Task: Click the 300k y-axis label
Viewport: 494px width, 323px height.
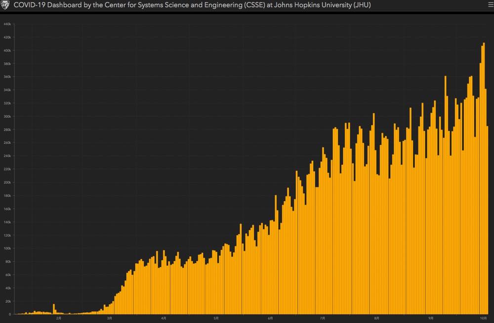Action: 7,116
